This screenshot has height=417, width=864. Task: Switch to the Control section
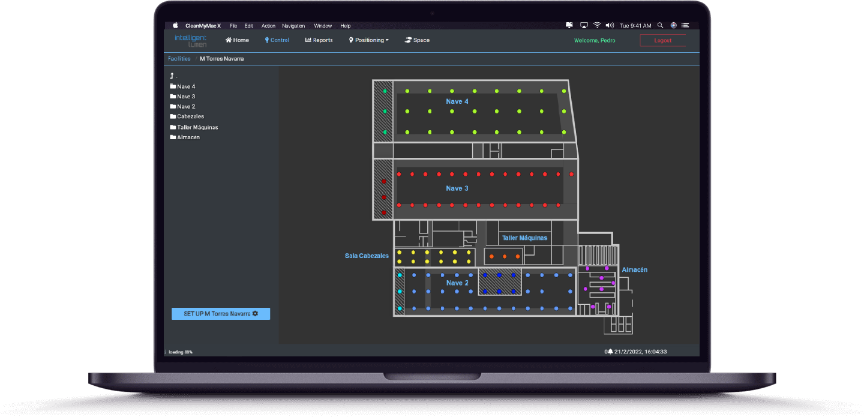[277, 40]
